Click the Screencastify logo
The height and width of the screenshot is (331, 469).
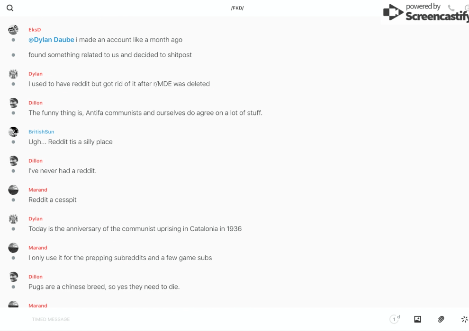click(425, 13)
